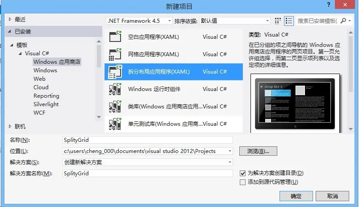Open the 解决方案 创建新解决方案 dropdown
Viewport: 359px width, 207px height.
pos(230,162)
